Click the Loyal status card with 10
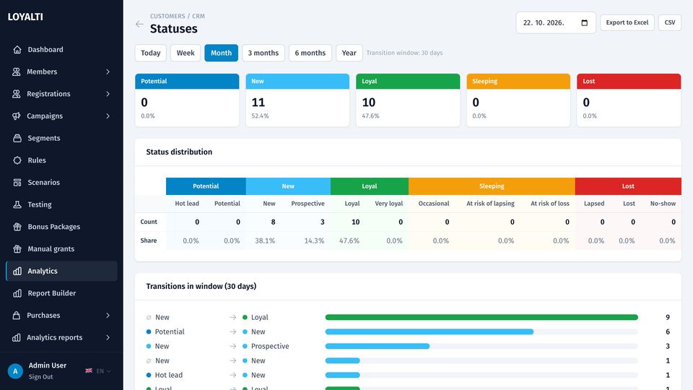Screen dimensions: 693x390 [408, 100]
